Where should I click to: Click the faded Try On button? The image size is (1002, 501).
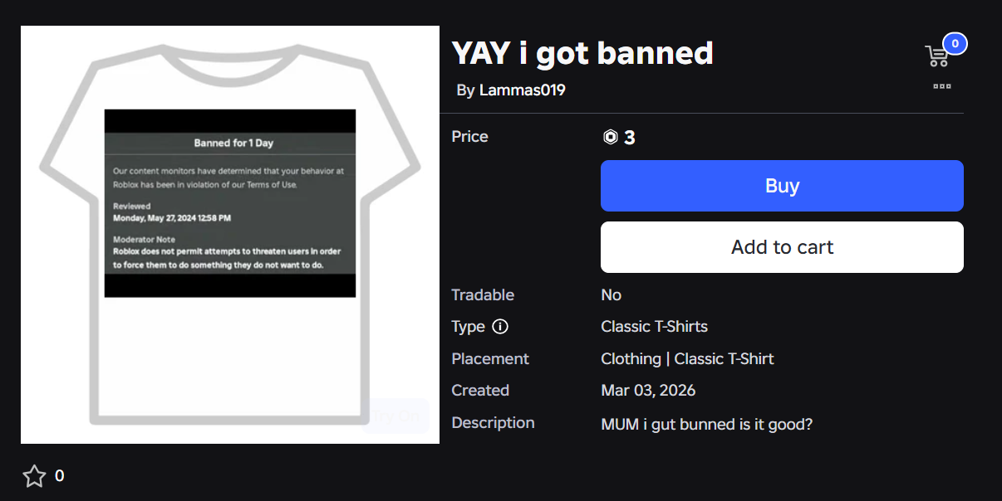pyautogui.click(x=395, y=416)
